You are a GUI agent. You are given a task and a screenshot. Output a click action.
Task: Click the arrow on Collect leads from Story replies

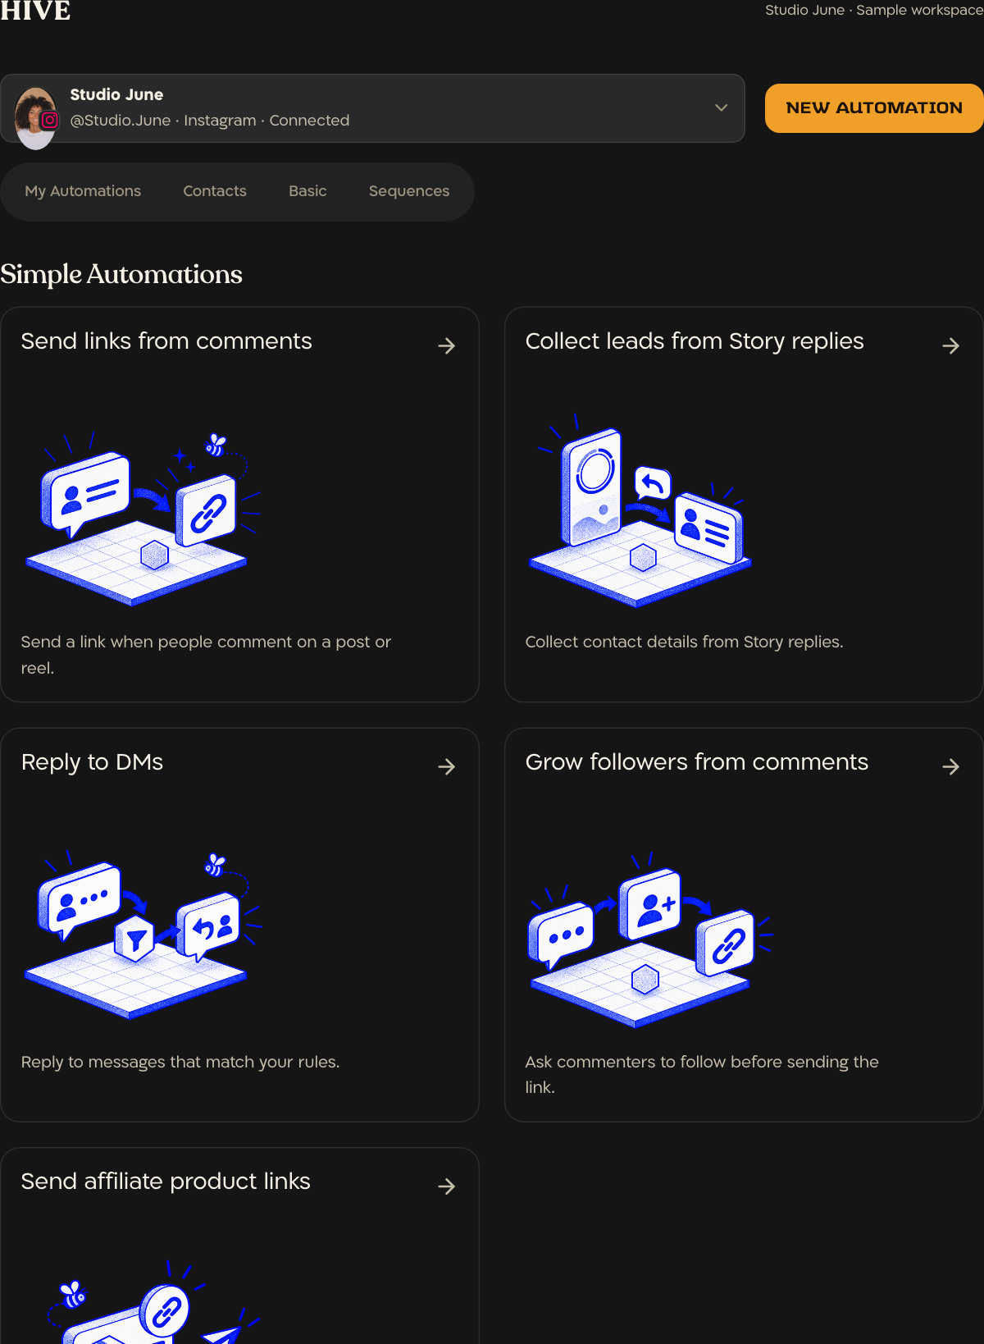coord(951,346)
